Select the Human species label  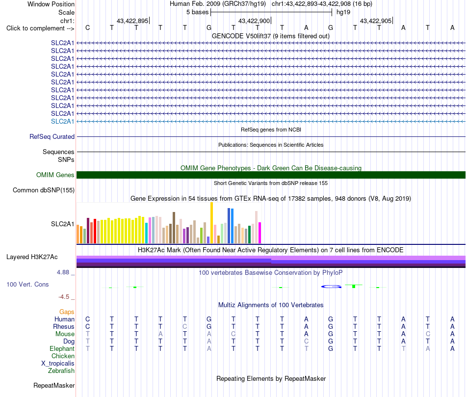click(64, 319)
